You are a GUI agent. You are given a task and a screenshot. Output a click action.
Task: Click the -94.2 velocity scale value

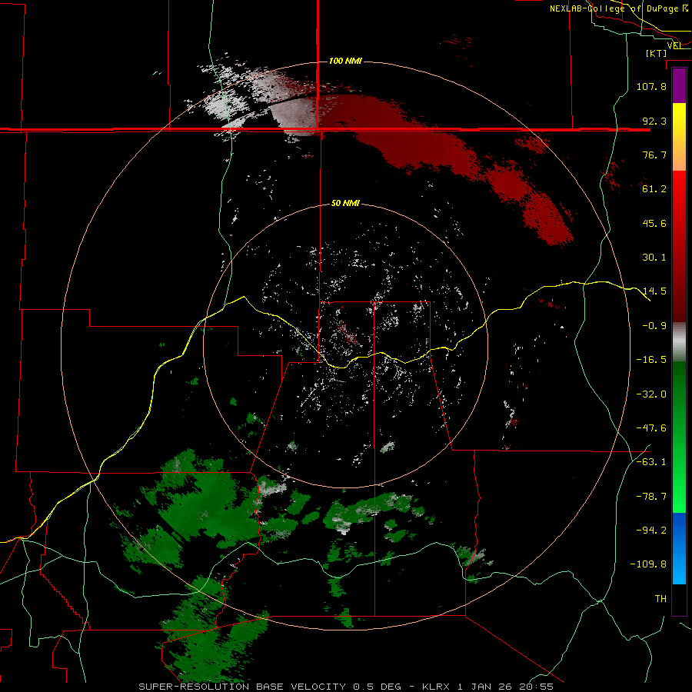pyautogui.click(x=651, y=530)
